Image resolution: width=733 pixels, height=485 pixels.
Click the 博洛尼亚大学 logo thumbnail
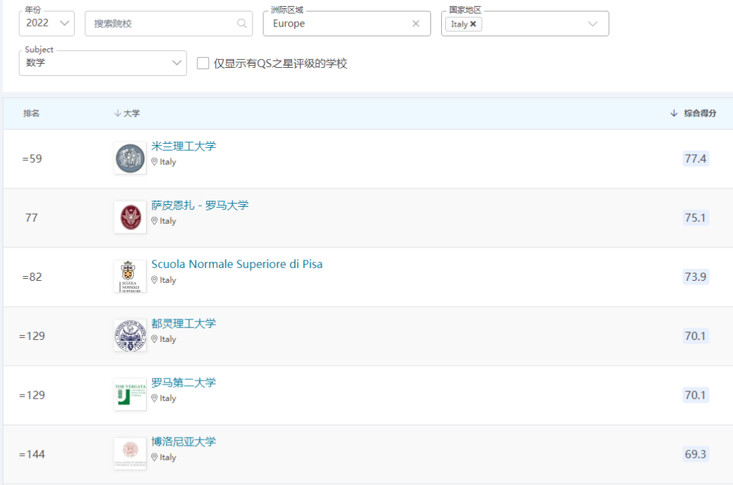pos(130,454)
